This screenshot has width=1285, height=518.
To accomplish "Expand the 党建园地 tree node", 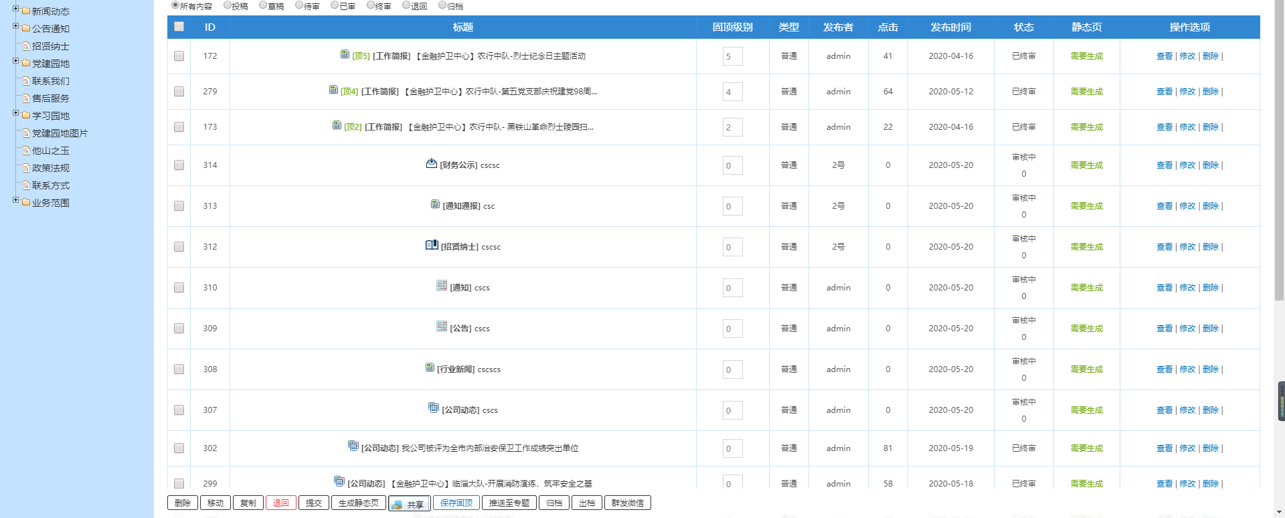I will (x=15, y=61).
